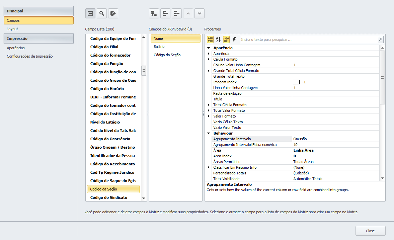The image size is (394, 240).
Task: Collapse the Aparência property category
Action: pos(209,48)
